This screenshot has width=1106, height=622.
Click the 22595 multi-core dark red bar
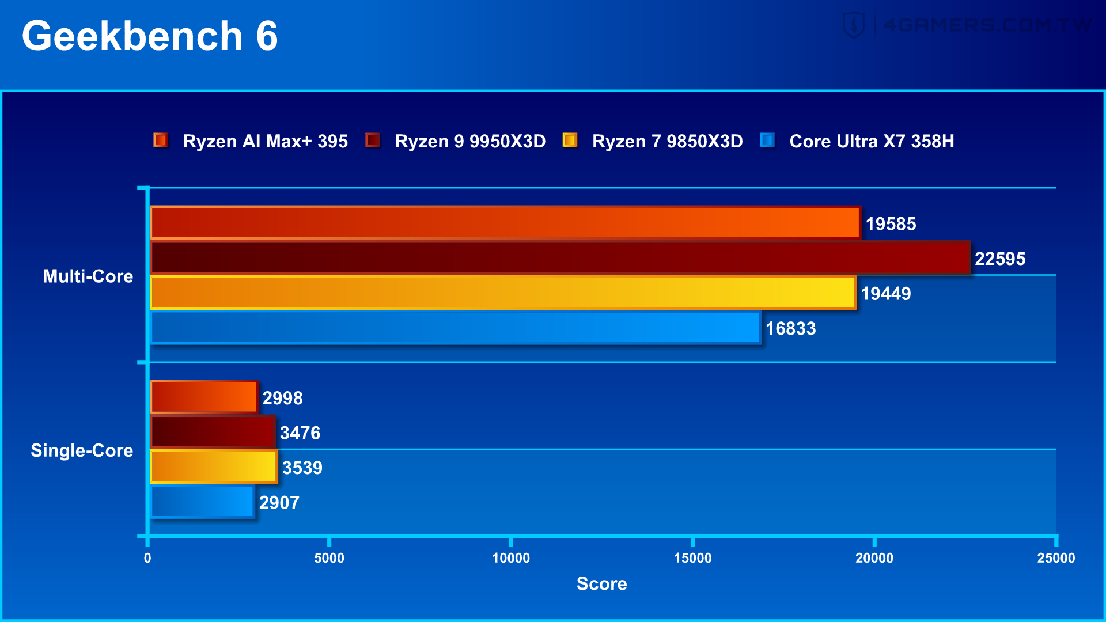[x=560, y=258]
